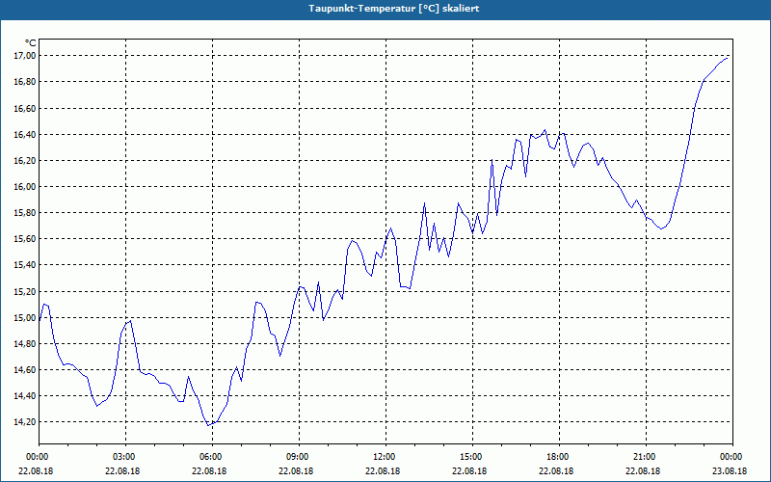Click the 14,60 y-axis tick label
This screenshot has width=771, height=482.
[25, 370]
